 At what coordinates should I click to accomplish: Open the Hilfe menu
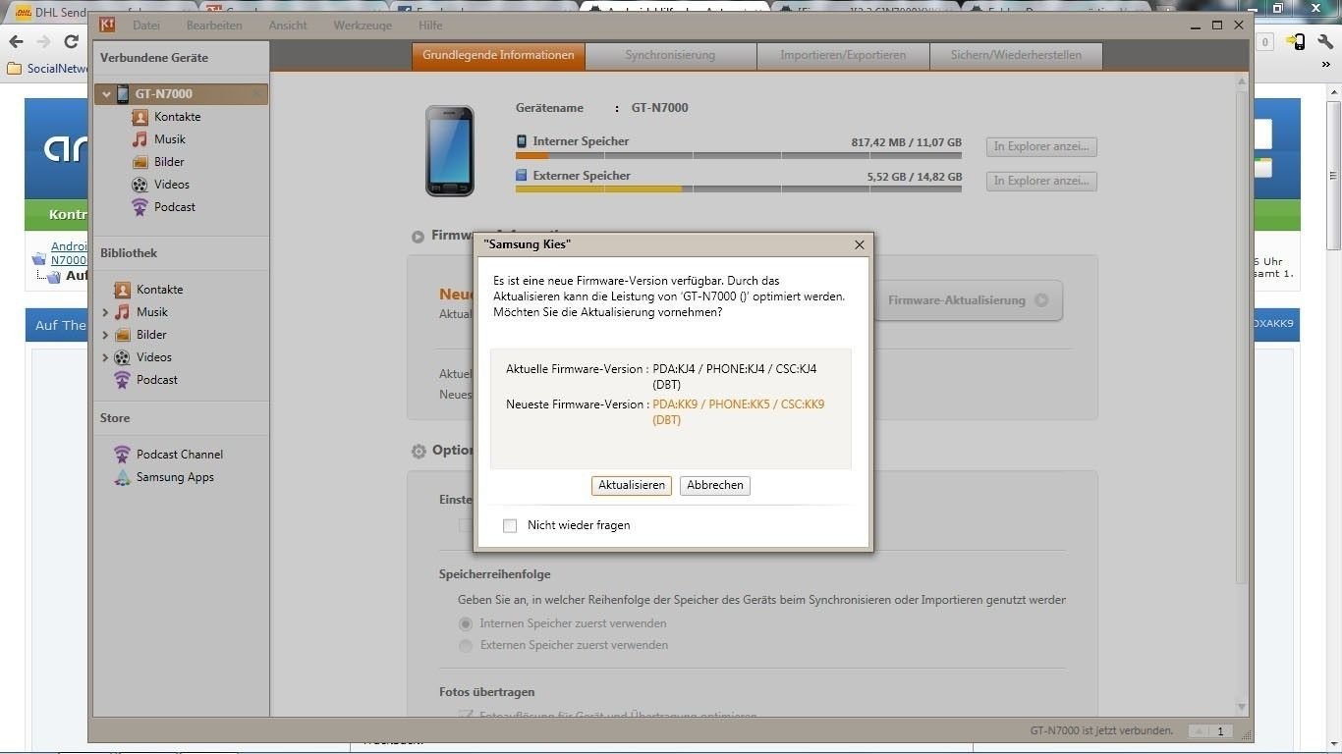pos(430,26)
